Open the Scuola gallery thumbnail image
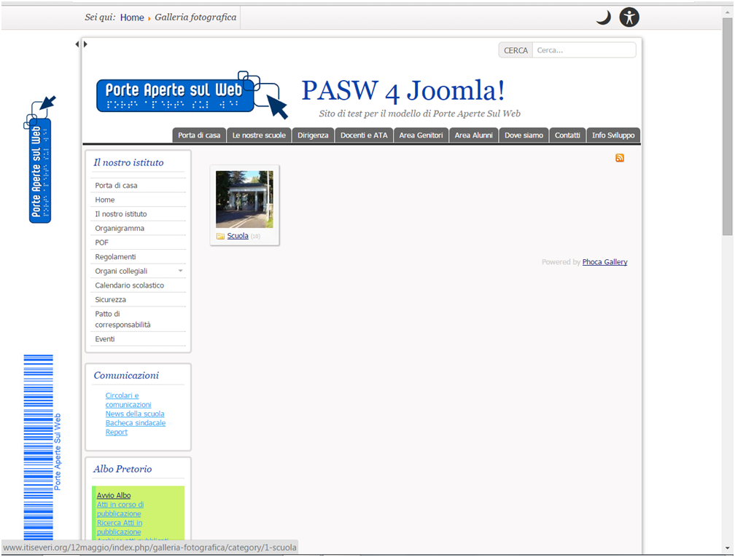 244,200
